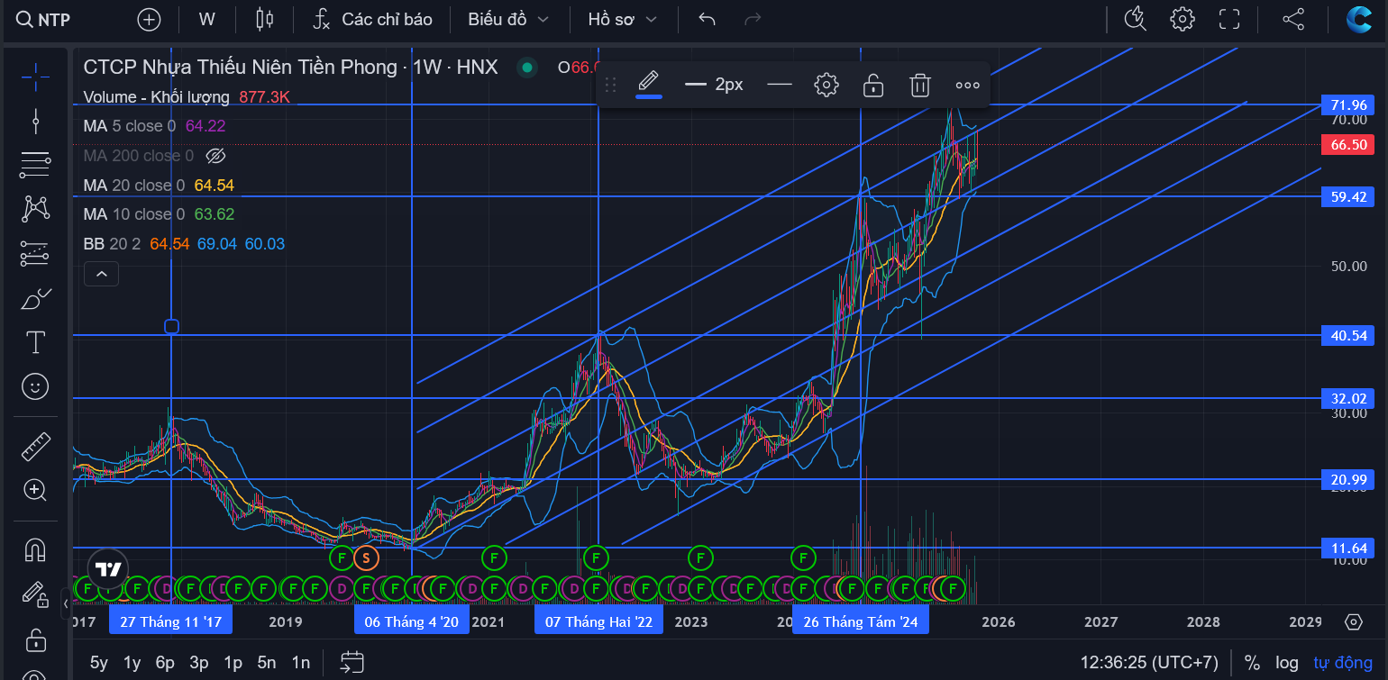Click the add symbol plus icon
This screenshot has height=680, width=1388.
click(149, 19)
